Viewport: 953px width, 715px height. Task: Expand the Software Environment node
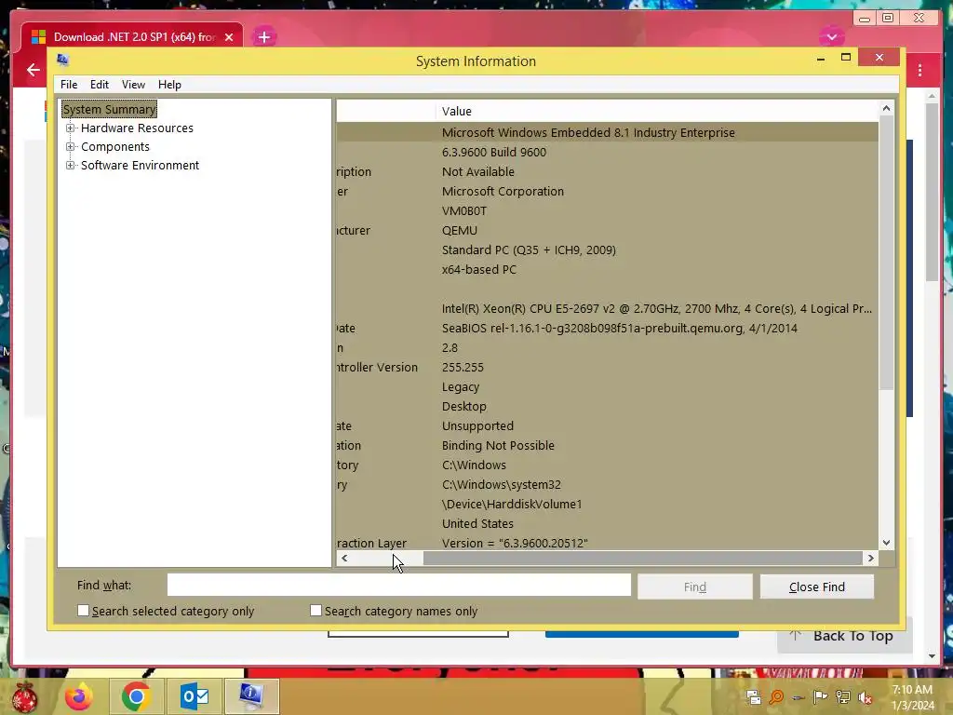point(71,166)
